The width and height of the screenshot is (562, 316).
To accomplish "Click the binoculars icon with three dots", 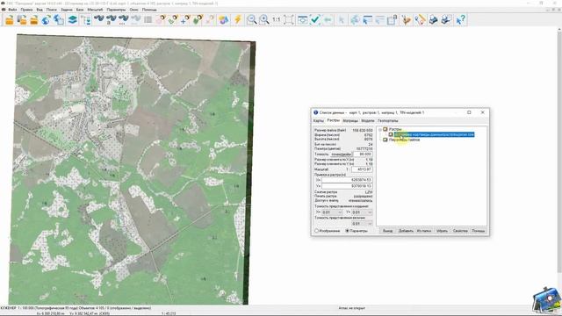I will pyautogui.click(x=123, y=19).
